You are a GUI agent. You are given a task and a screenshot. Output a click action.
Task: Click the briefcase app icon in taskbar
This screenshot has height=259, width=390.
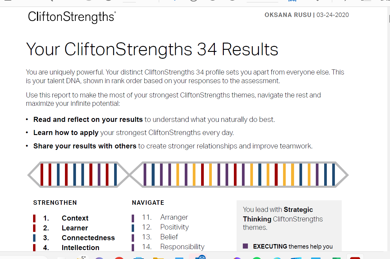(139, 257)
